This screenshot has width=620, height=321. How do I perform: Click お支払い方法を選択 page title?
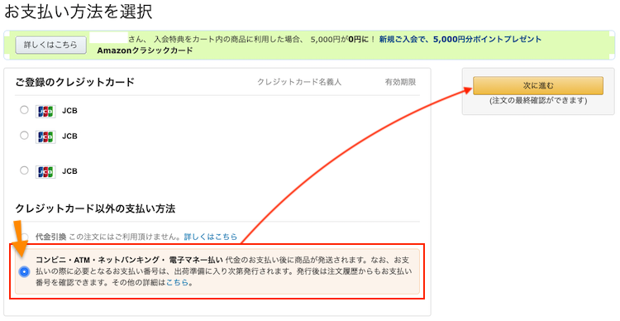pyautogui.click(x=79, y=12)
